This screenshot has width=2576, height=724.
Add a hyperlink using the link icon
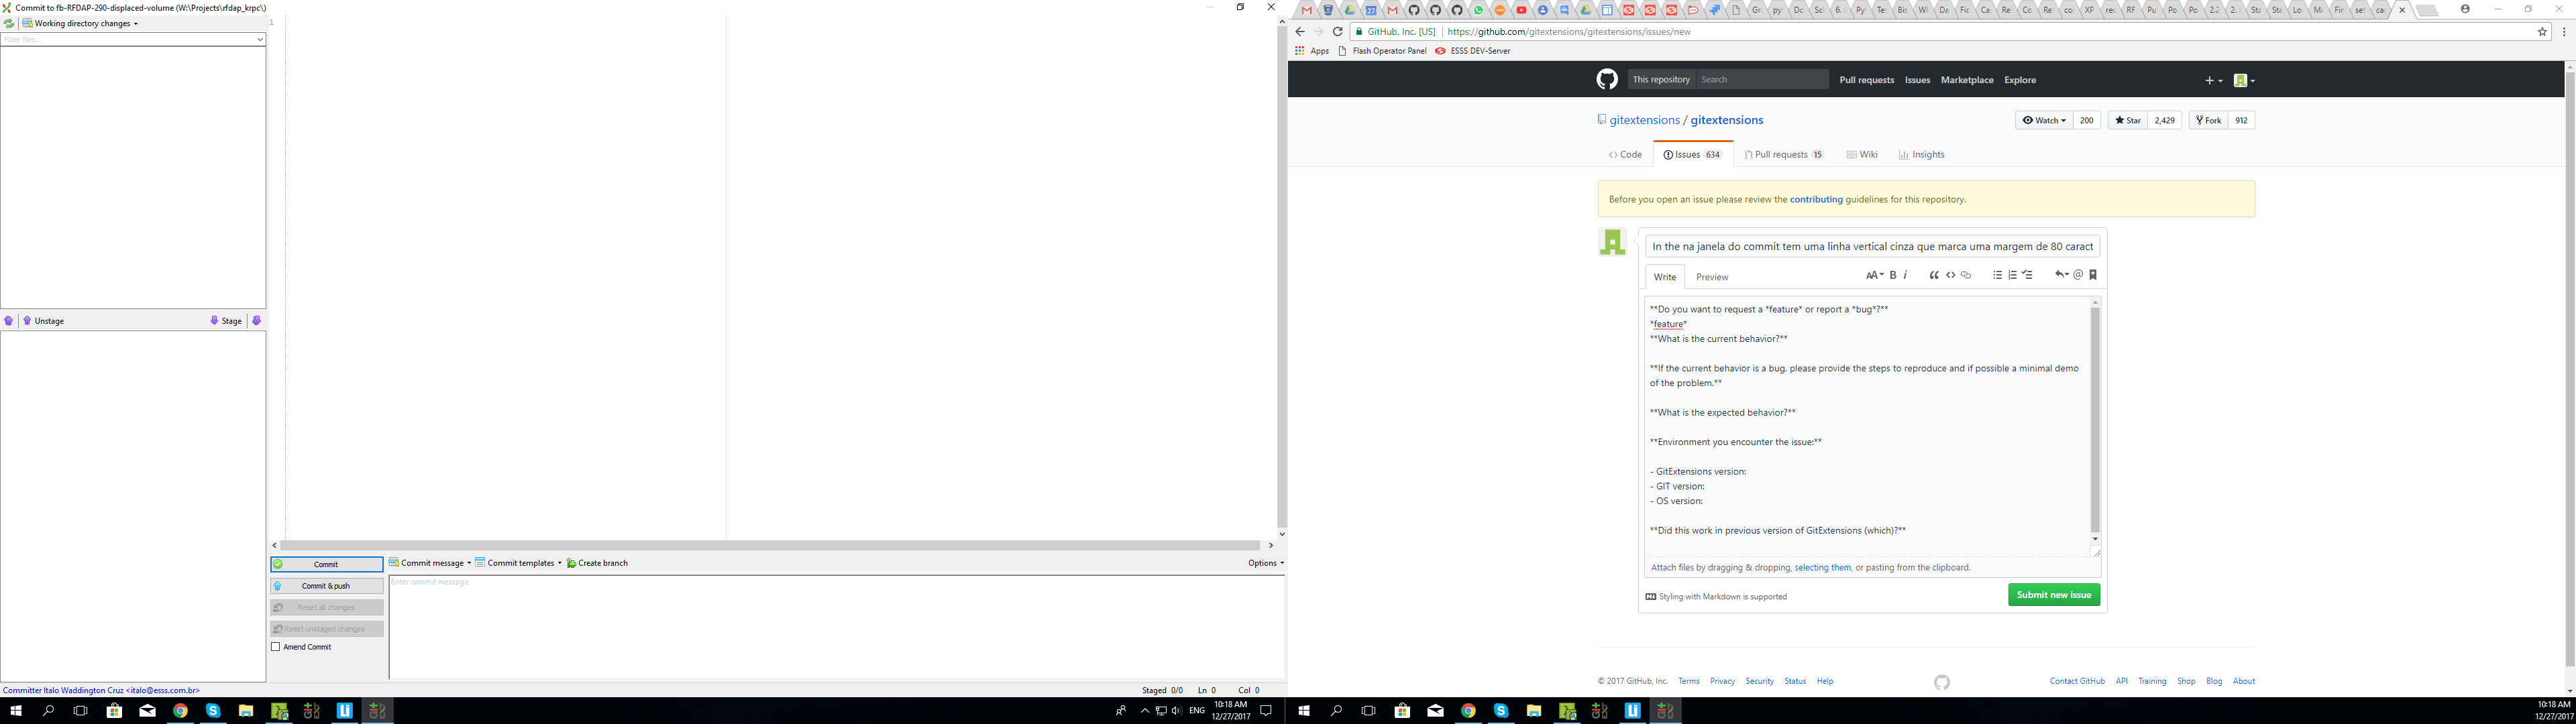click(1966, 274)
